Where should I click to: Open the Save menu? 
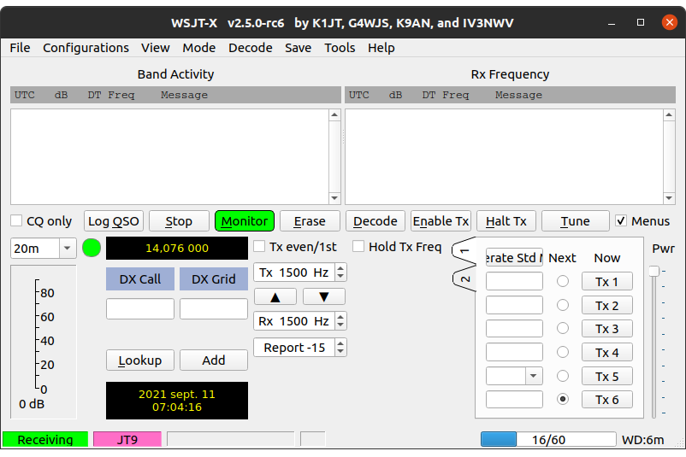pos(298,48)
